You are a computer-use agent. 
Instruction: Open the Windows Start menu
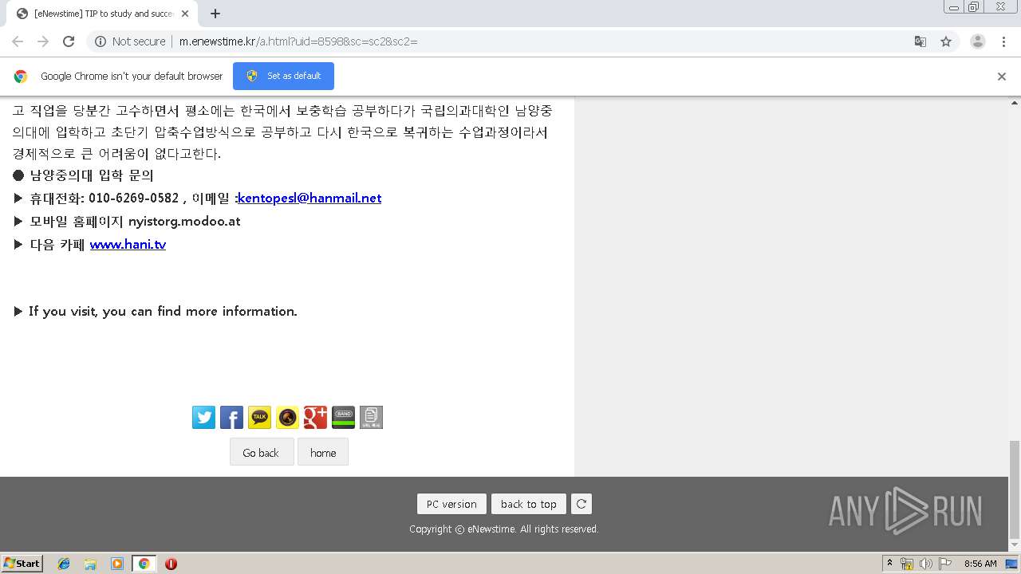22,563
